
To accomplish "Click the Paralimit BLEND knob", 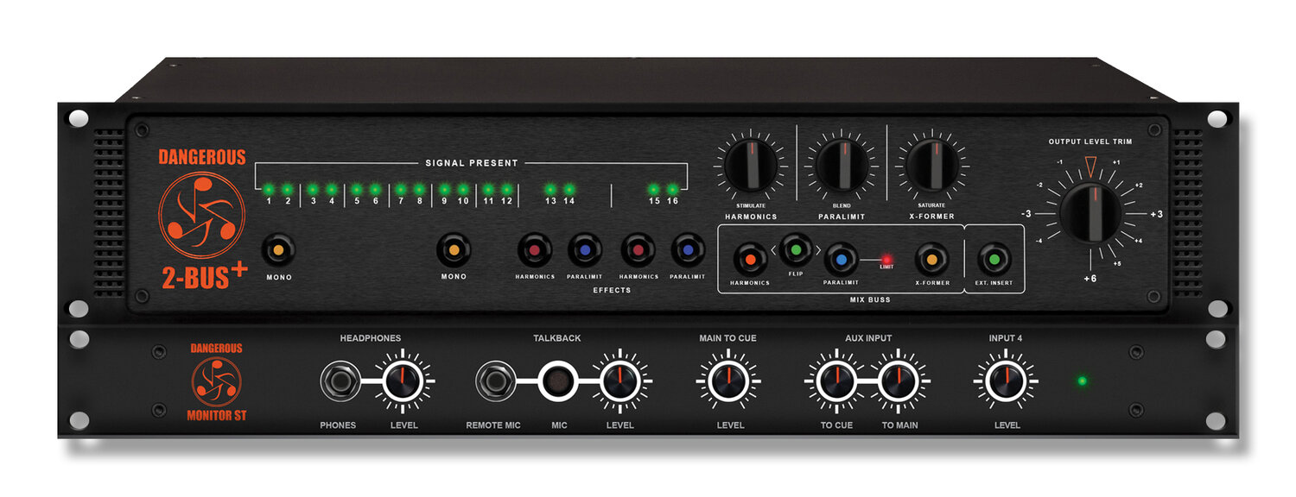I will click(x=842, y=164).
